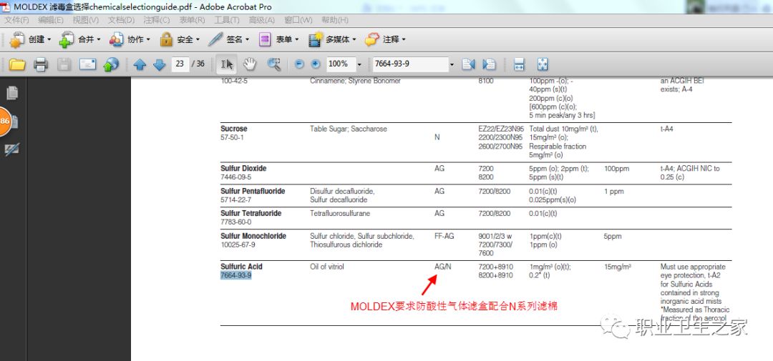Open the 创建 (Create) toolbar dropdown
The height and width of the screenshot is (361, 773).
click(x=30, y=39)
